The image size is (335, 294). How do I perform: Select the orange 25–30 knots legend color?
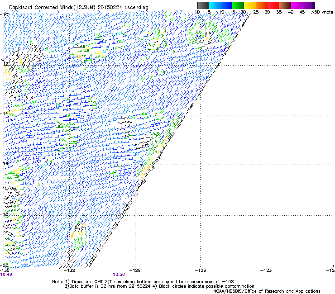262,5
